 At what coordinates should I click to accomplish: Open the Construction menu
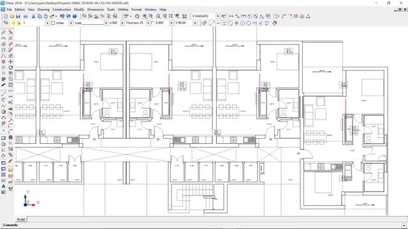[62, 10]
